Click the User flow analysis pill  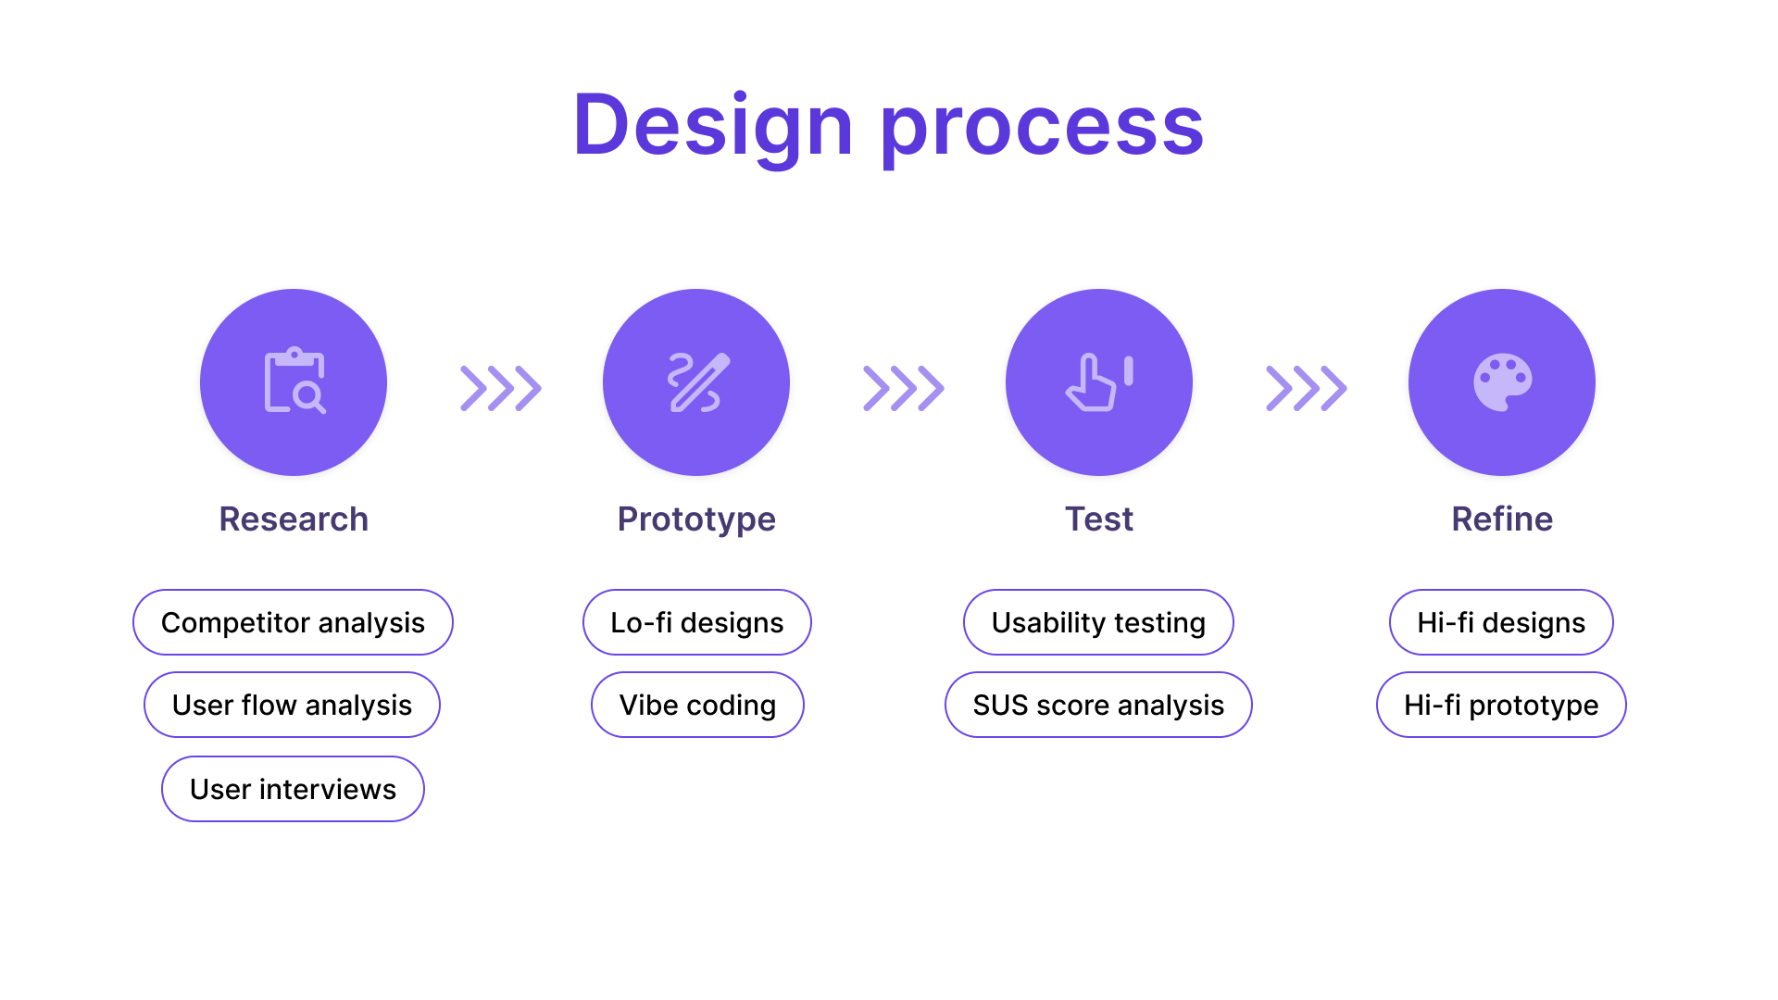click(292, 705)
